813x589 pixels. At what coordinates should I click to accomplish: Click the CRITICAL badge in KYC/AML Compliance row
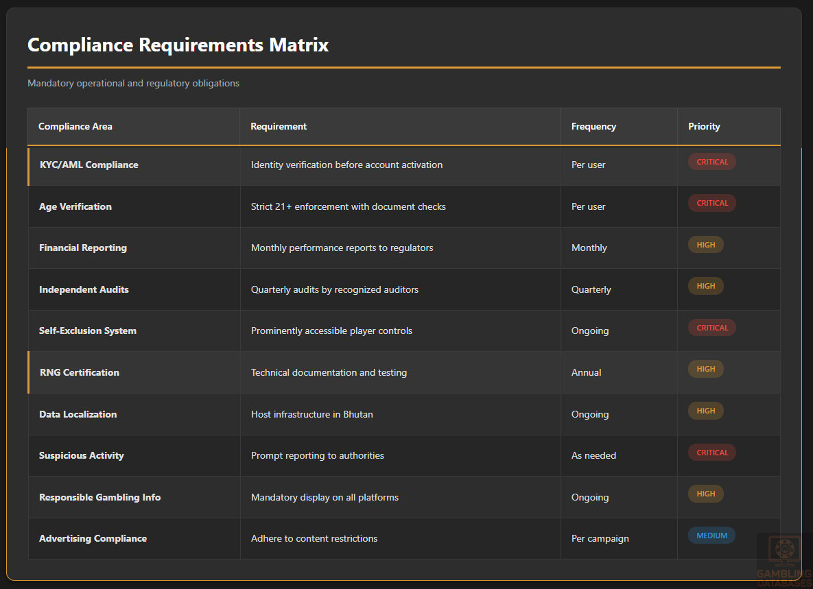click(x=711, y=162)
